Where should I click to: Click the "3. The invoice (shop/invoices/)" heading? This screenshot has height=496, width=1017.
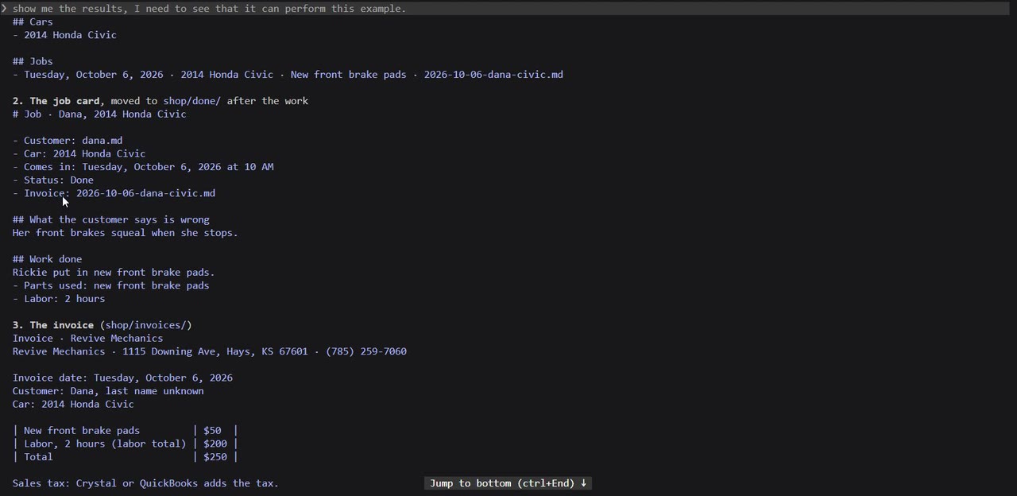[102, 325]
